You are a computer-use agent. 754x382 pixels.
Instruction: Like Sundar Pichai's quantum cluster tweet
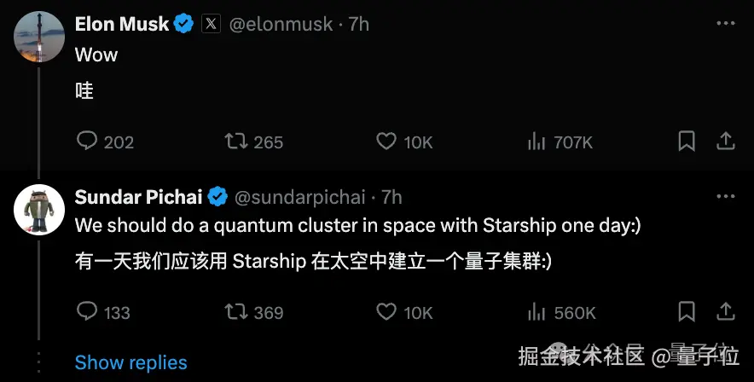pyautogui.click(x=386, y=312)
